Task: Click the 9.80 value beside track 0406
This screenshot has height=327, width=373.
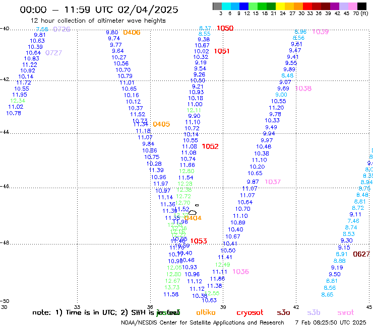Action: (x=112, y=32)
